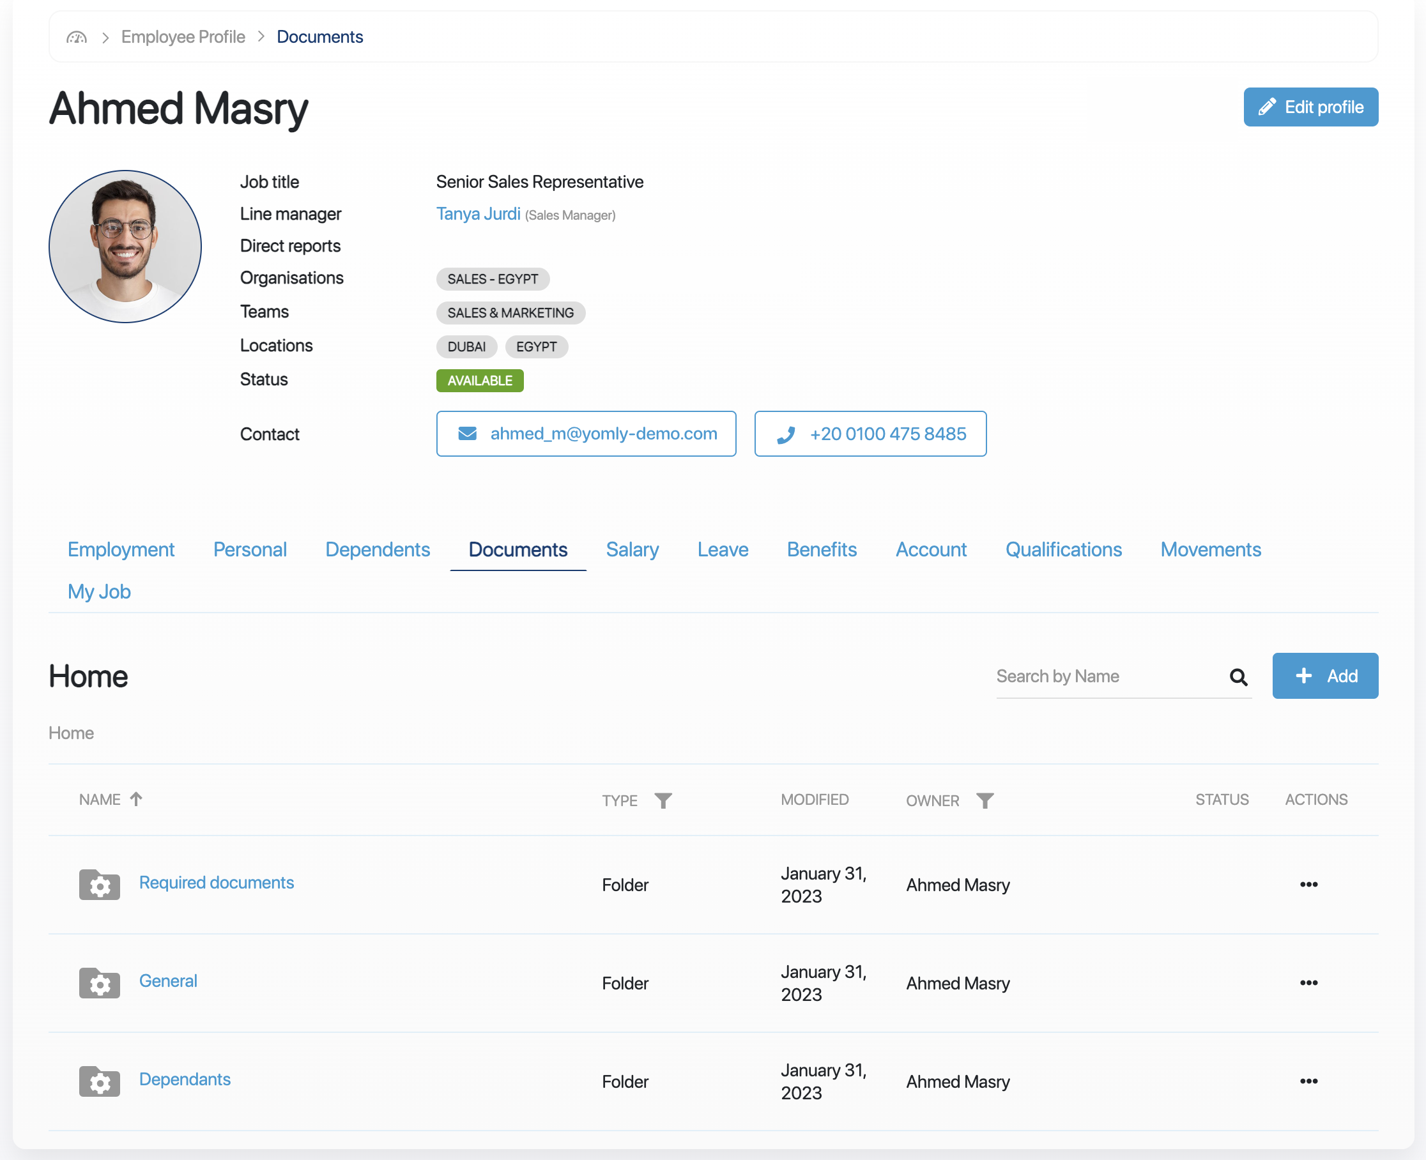The width and height of the screenshot is (1426, 1160).
Task: Switch to the Salary tab
Action: tap(631, 549)
